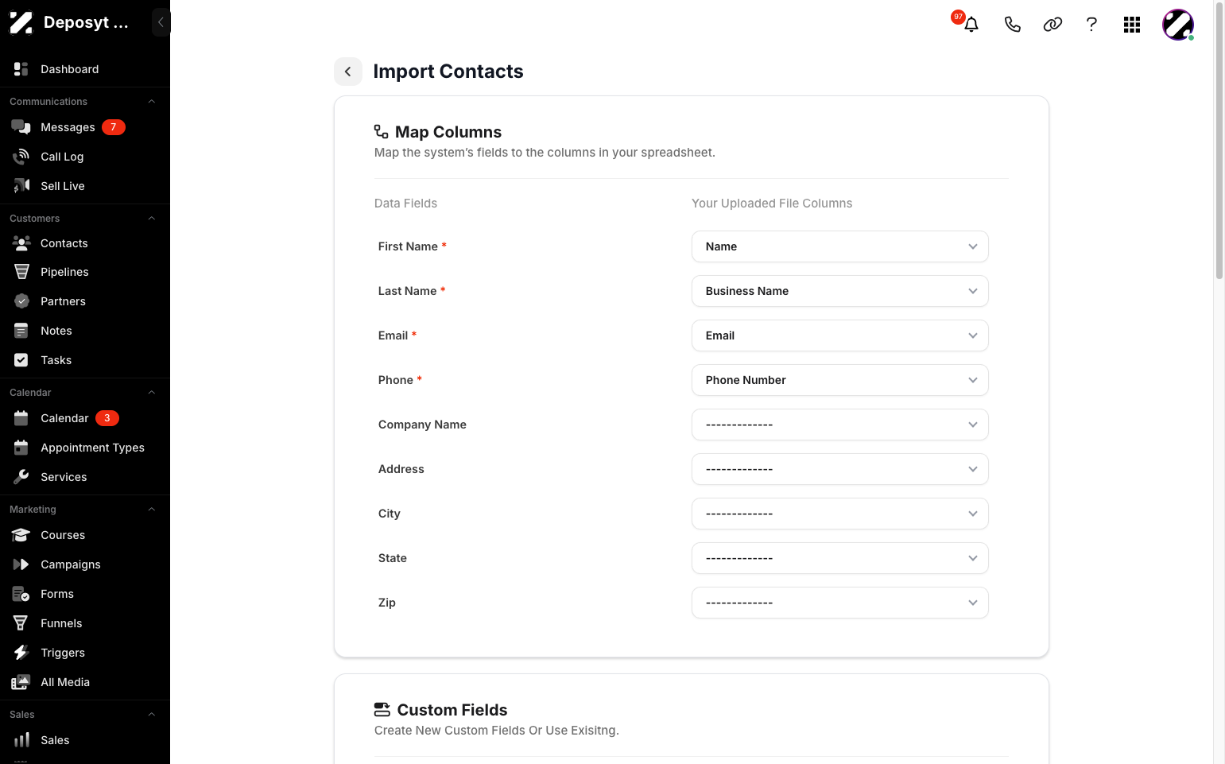Viewport: 1225px width, 764px height.
Task: Click the page vertical scrollbar
Action: [1219, 141]
